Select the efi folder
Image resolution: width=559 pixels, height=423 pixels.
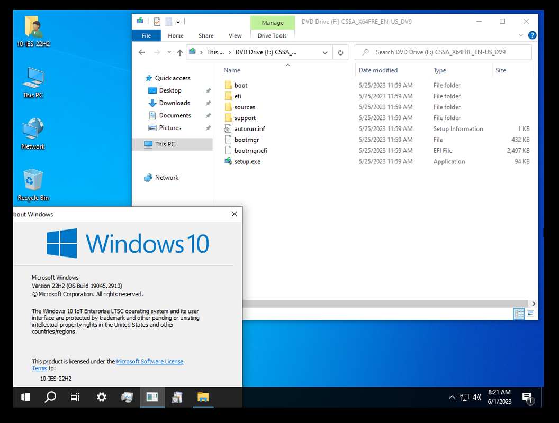pos(233,96)
